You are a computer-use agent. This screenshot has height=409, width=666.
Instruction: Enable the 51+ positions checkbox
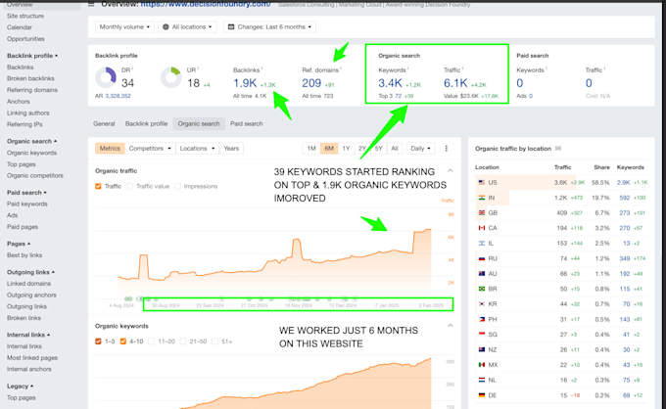(214, 341)
